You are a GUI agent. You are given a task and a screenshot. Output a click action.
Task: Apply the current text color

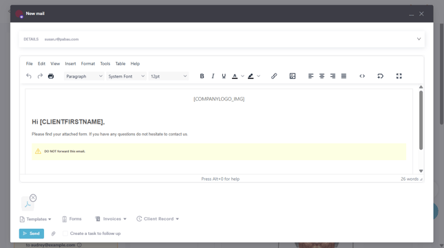click(x=235, y=76)
